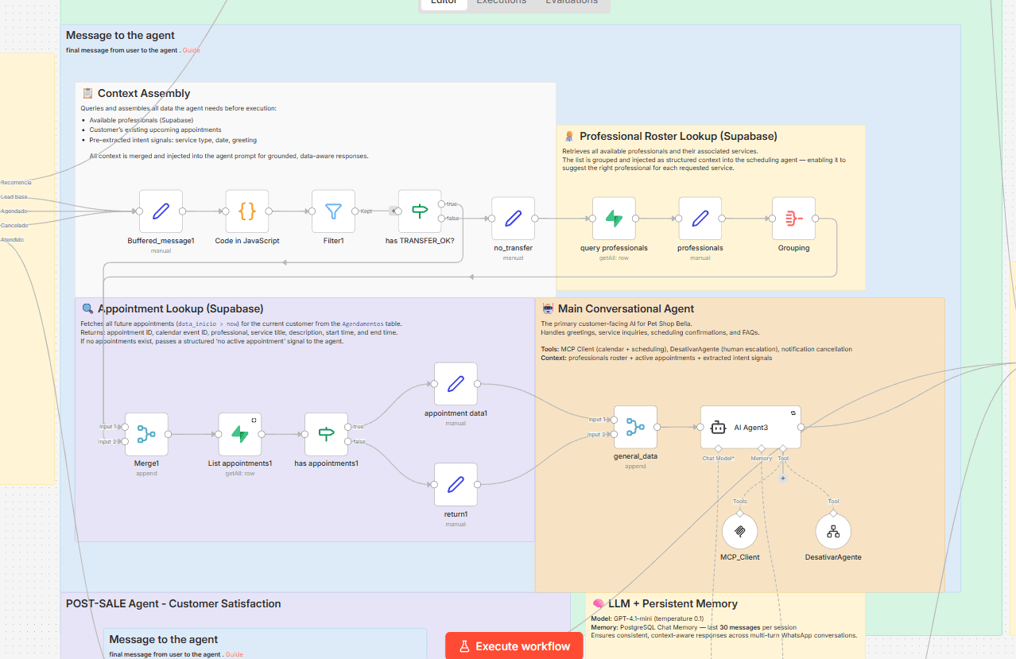
Task: Select the Main Conversational Agent note title
Action: tap(626, 308)
